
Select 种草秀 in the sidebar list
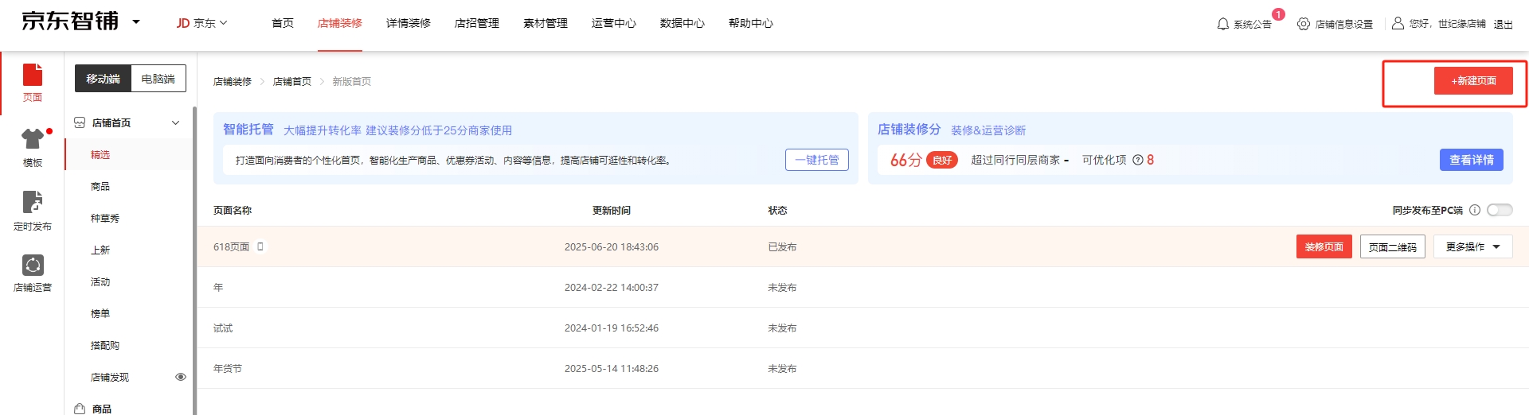(105, 219)
